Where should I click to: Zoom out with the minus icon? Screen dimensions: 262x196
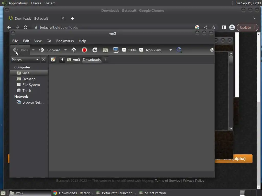[x=124, y=50]
